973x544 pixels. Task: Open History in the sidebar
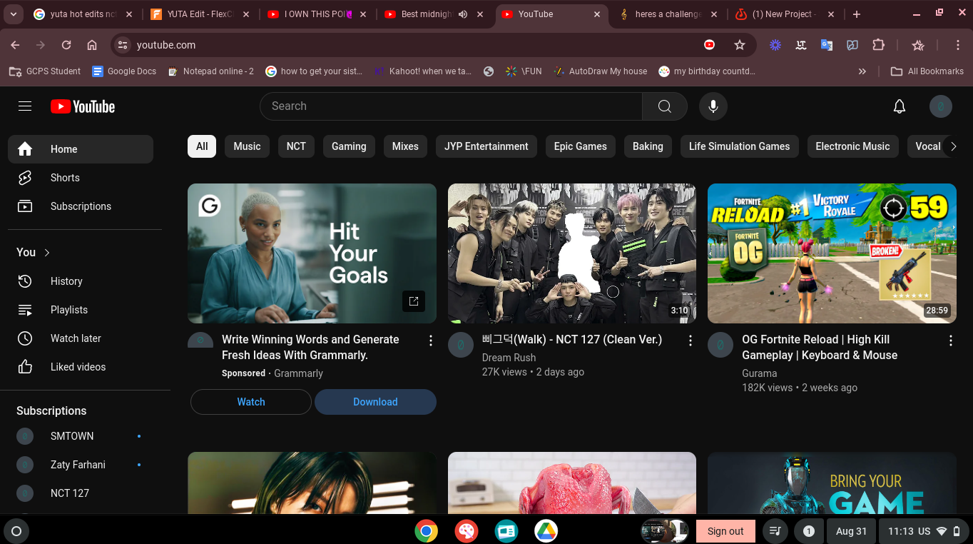pos(81,281)
